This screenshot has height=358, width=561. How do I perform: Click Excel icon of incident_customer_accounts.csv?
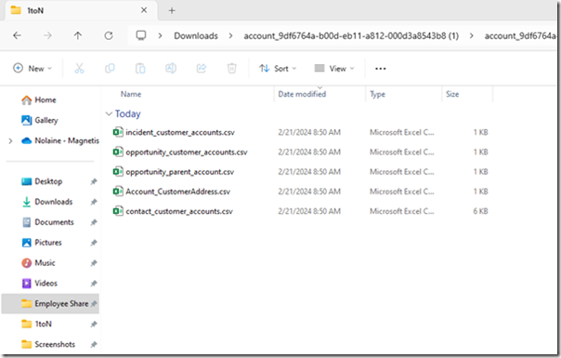(x=118, y=132)
